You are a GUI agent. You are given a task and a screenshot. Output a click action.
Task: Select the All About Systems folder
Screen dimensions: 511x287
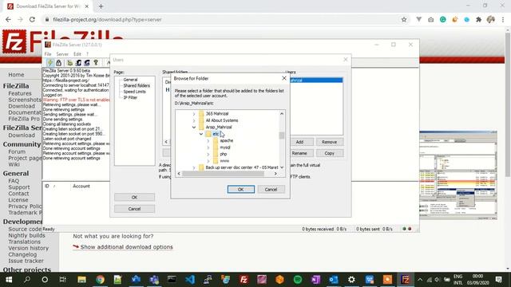click(x=222, y=120)
